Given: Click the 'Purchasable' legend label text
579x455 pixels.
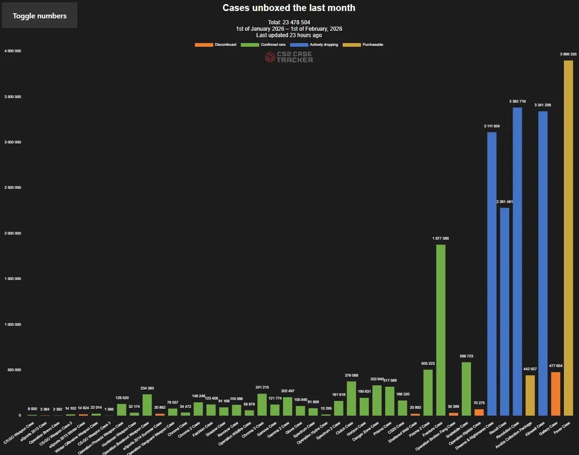Looking at the screenshot, I should tap(373, 45).
